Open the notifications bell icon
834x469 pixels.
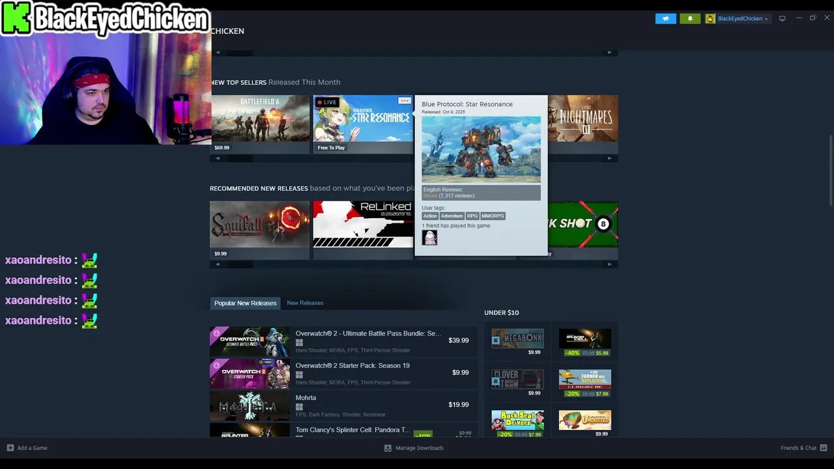pos(690,18)
